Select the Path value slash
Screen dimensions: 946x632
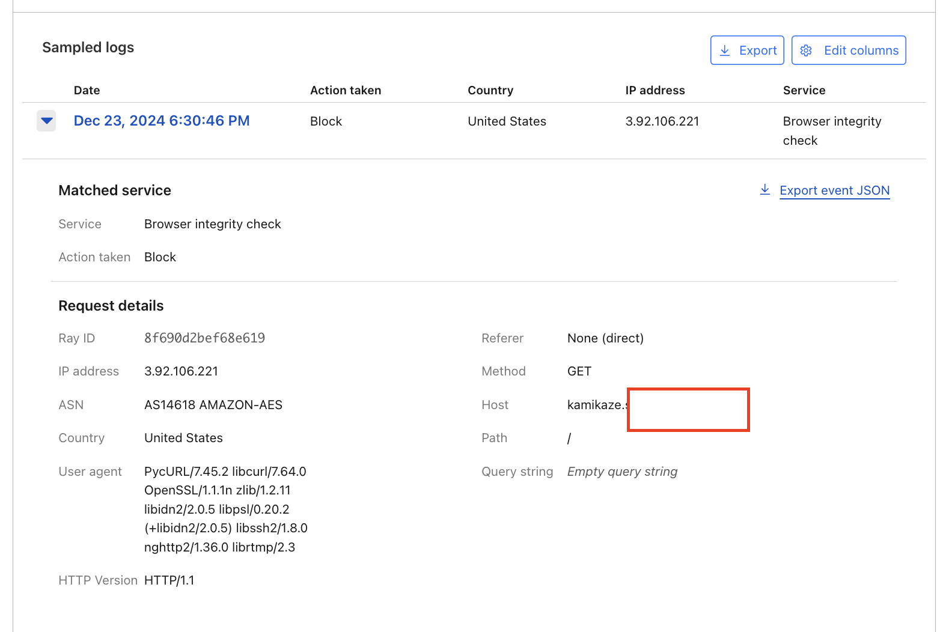click(569, 438)
